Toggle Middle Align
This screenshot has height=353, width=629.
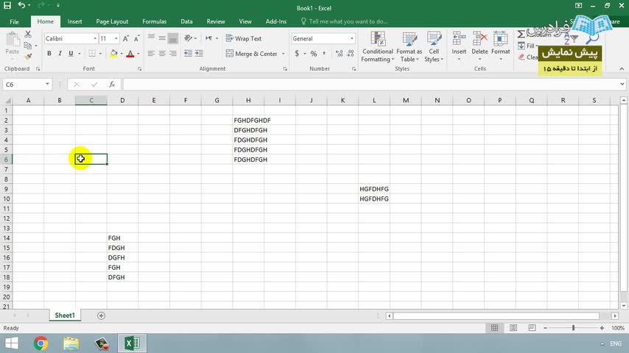tap(162, 38)
